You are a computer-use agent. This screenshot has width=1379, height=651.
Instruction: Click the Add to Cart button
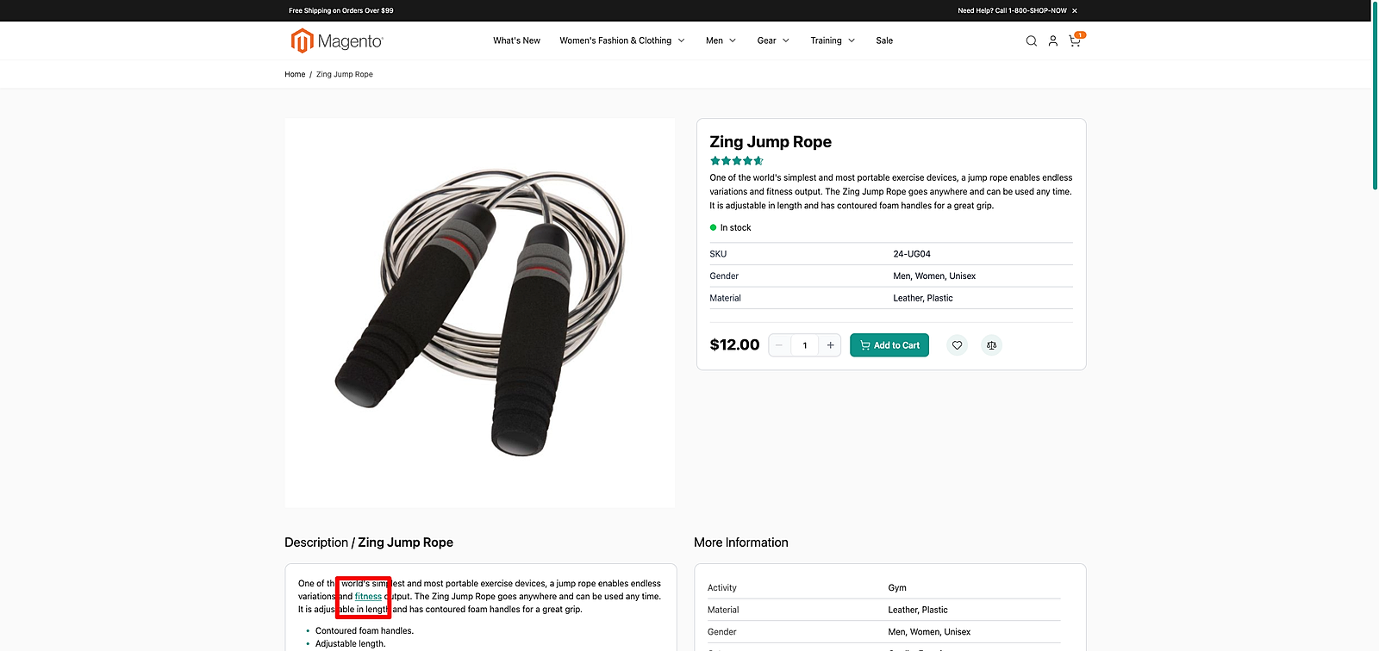(x=889, y=345)
